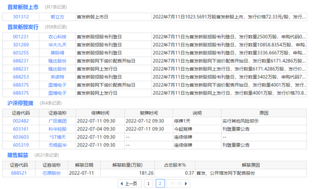Click the 沪深停复牌 section heading
Viewport: 312px width, 189px height.
[20, 103]
